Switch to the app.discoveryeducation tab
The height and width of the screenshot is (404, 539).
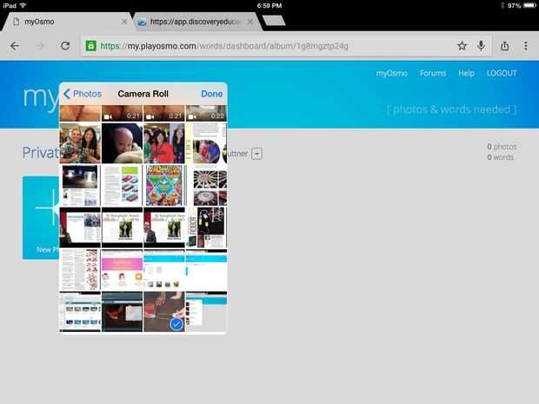[196, 22]
